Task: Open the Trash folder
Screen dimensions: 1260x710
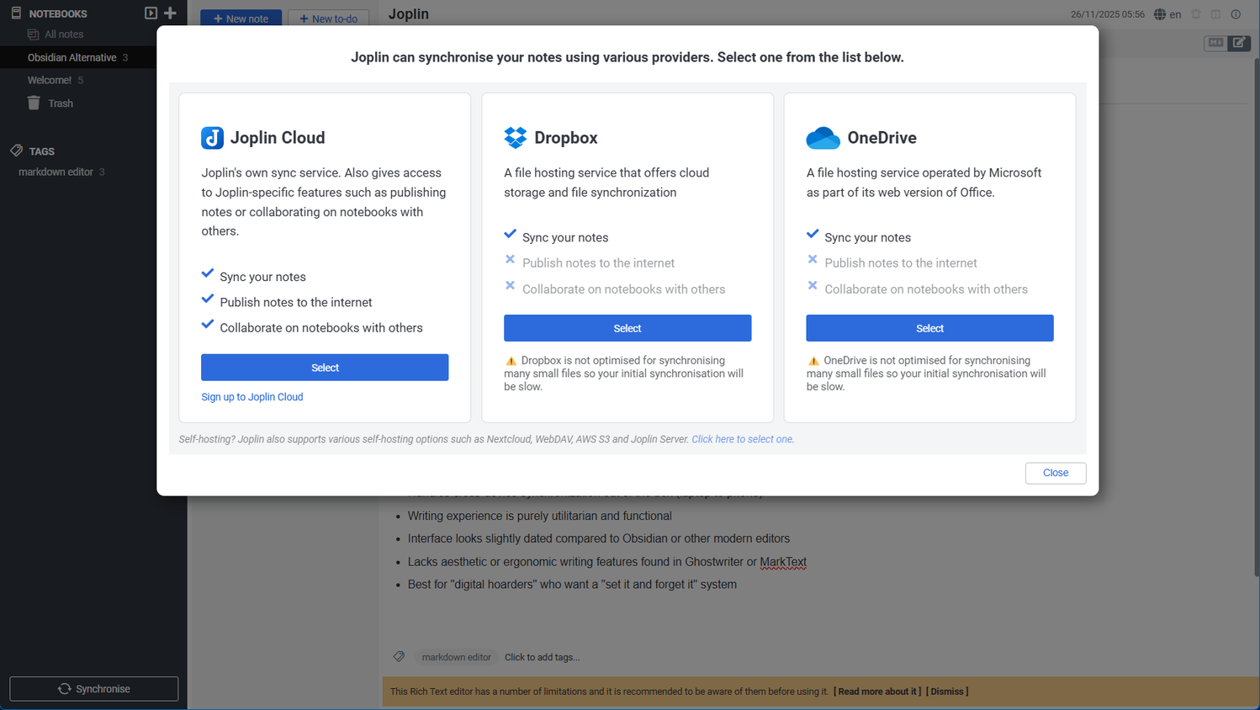Action: click(61, 103)
